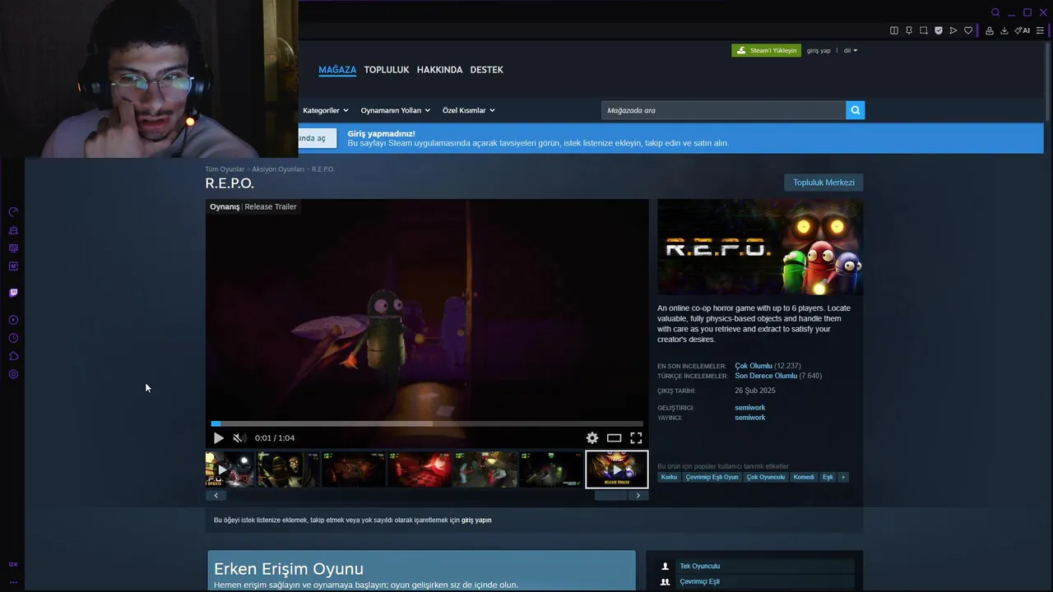This screenshot has width=1053, height=592.
Task: Select the first video thumbnail in strip
Action: [x=230, y=469]
